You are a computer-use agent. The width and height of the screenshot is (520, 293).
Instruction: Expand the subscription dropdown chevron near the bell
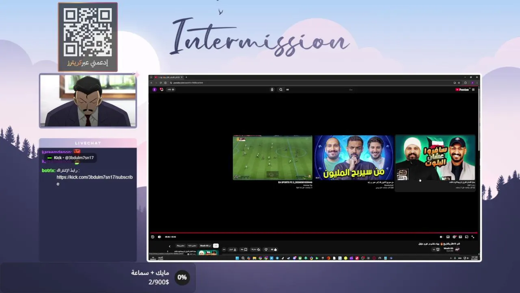tap(433, 249)
